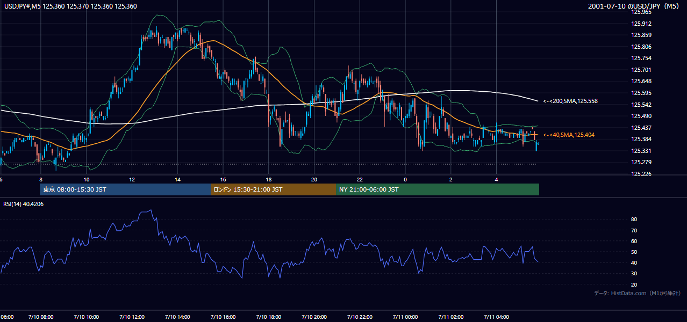Click the 125.806 price axis label

click(x=642, y=47)
